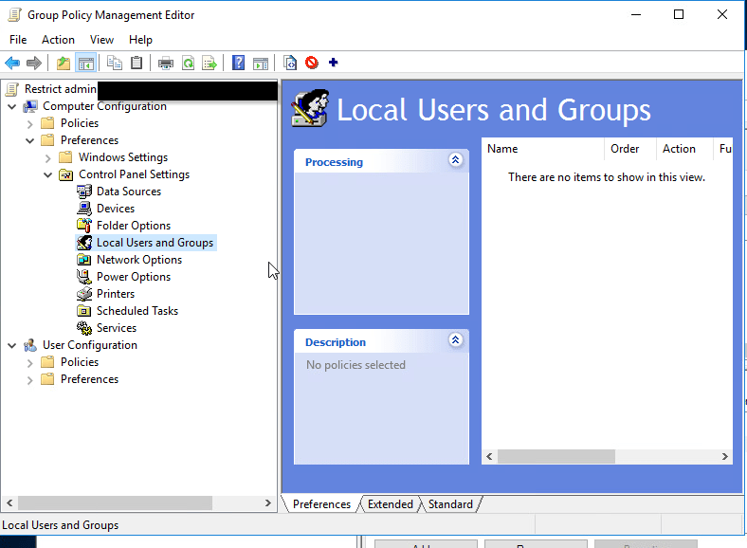Click right arrow of tree pane scrollbar
The image size is (747, 548).
click(267, 502)
